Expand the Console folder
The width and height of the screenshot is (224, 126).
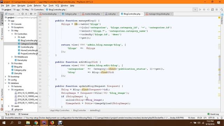[9, 24]
